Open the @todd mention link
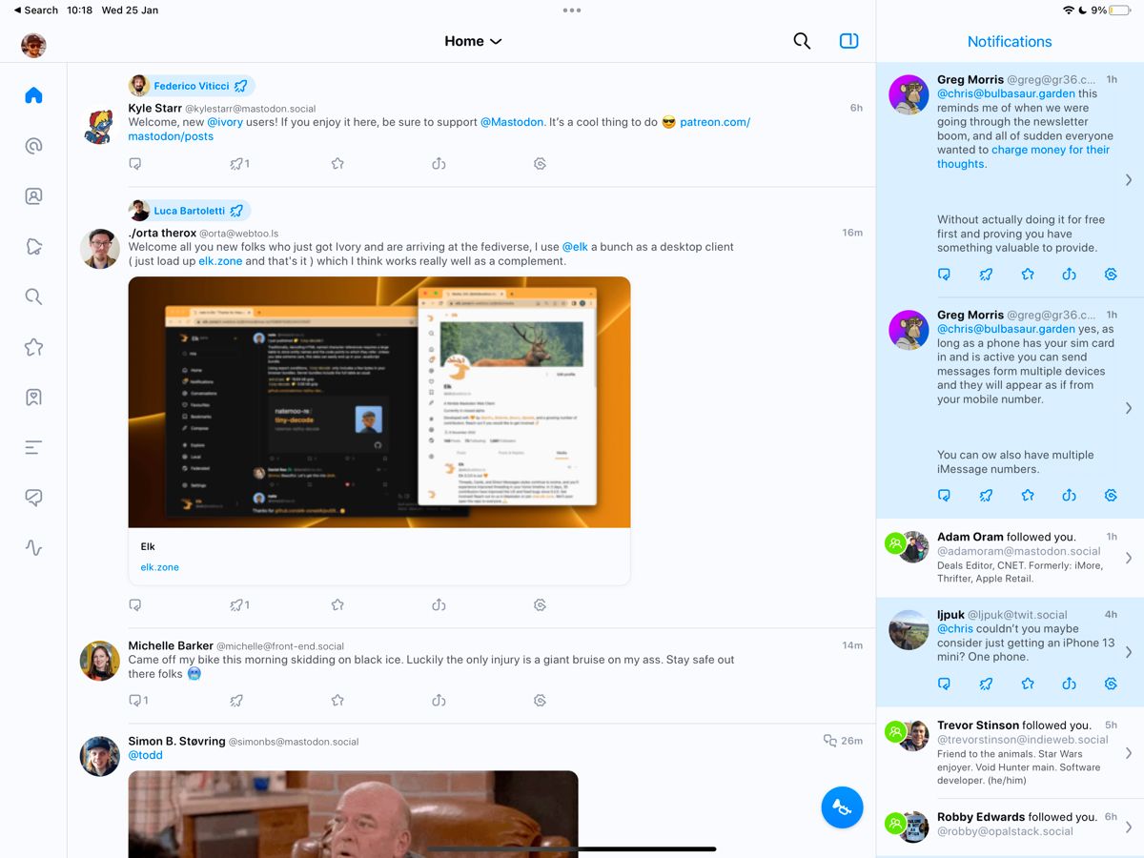The height and width of the screenshot is (858, 1144). 146,755
